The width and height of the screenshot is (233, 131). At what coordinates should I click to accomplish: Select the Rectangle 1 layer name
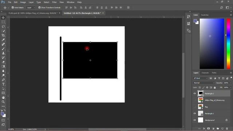pyautogui.click(x=209, y=114)
